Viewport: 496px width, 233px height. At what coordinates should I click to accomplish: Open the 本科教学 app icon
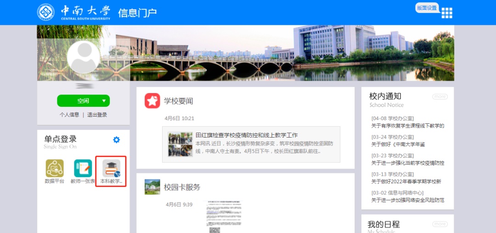(x=111, y=168)
